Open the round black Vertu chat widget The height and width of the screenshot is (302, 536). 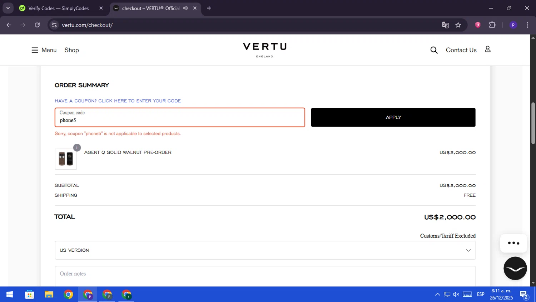515,268
